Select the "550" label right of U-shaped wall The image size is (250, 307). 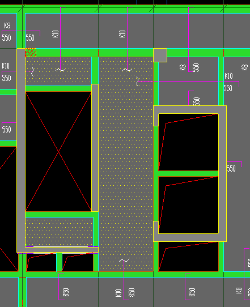(231, 169)
